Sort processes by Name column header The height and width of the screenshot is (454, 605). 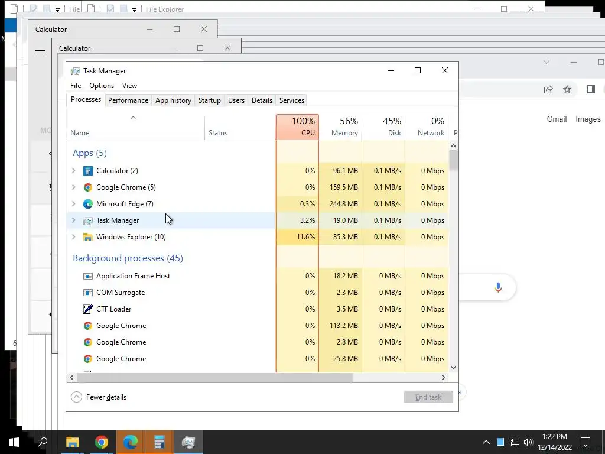pyautogui.click(x=135, y=127)
